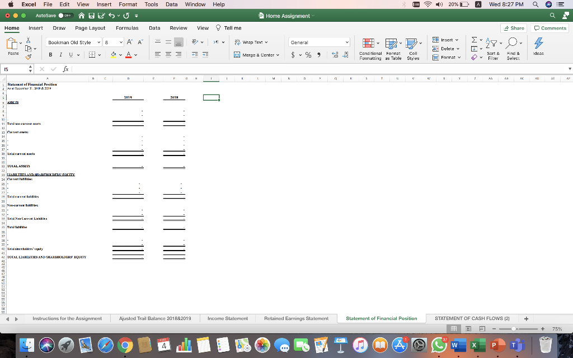Click the Cut scissors icon
573x358 pixels.
click(28, 40)
